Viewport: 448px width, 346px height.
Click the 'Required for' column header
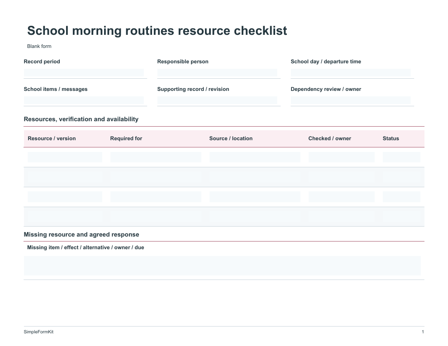pos(126,138)
